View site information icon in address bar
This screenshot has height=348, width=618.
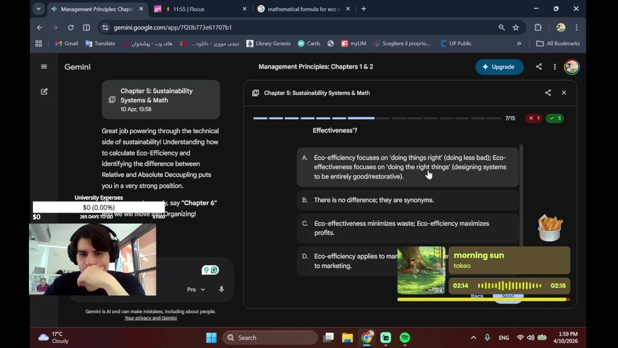[105, 28]
